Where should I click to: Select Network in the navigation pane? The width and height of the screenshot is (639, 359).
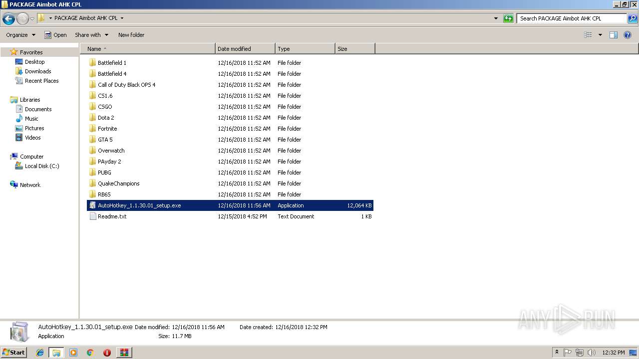click(30, 185)
